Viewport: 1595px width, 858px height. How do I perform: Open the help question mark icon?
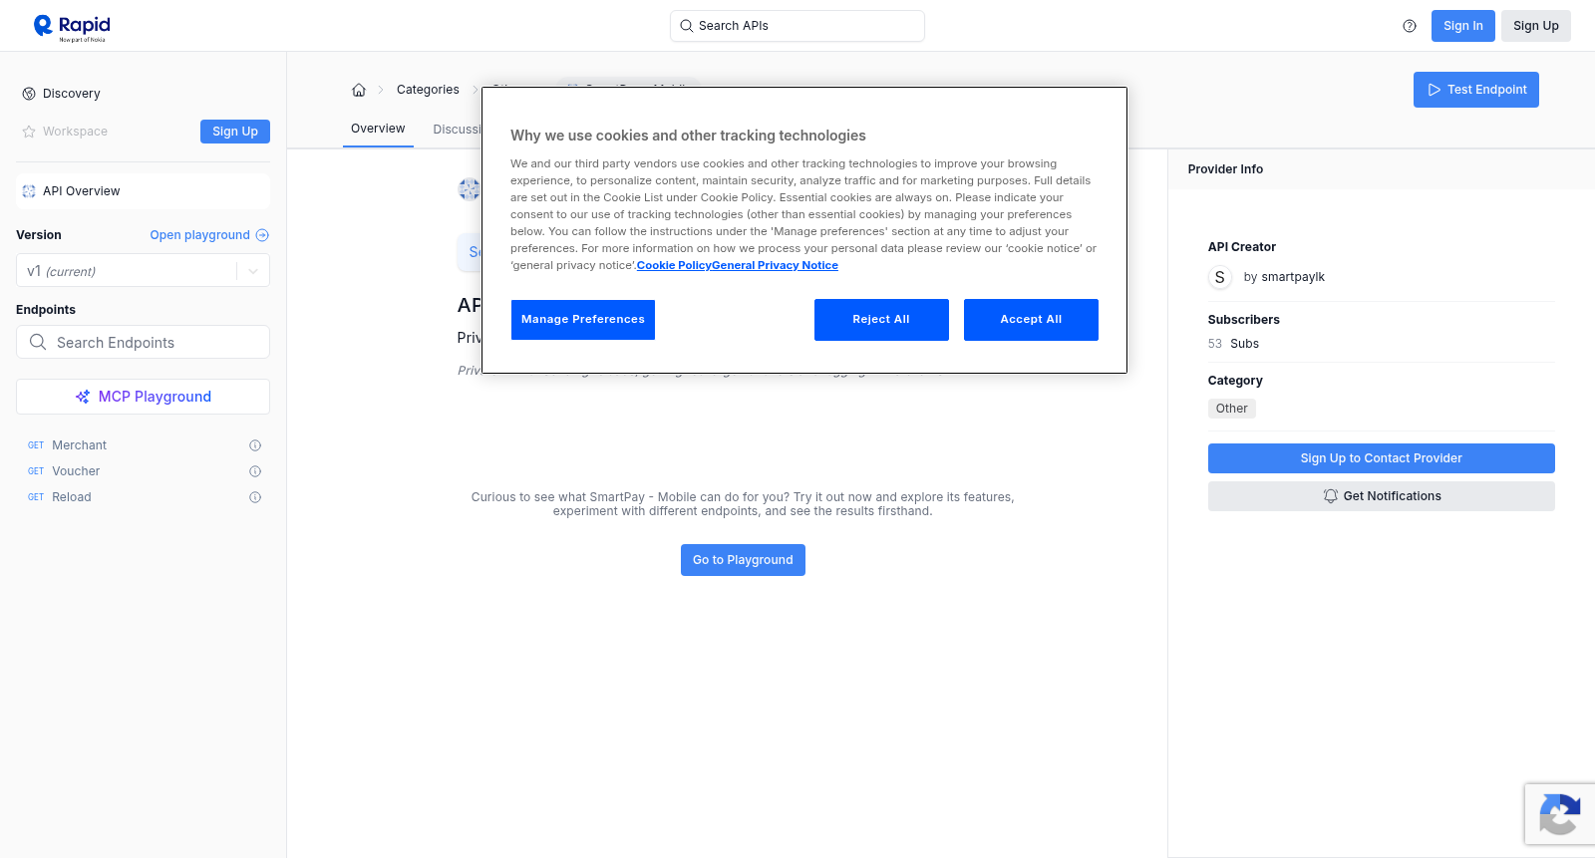pos(1410,26)
